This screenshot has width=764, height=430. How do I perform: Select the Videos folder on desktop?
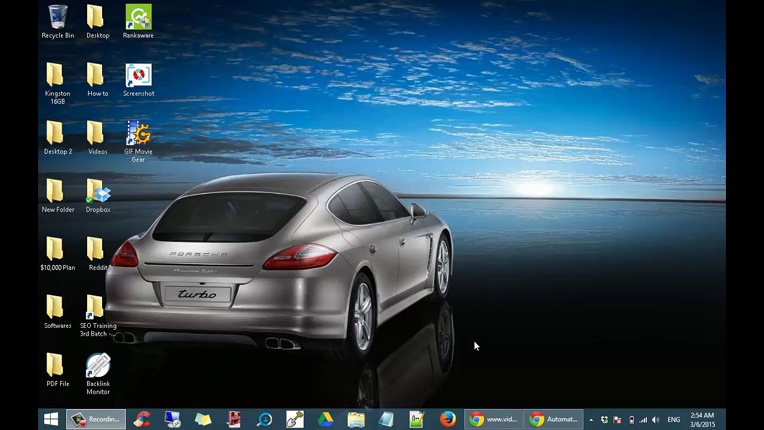click(98, 138)
